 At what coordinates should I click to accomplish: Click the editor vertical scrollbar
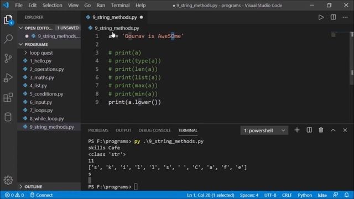352,59
